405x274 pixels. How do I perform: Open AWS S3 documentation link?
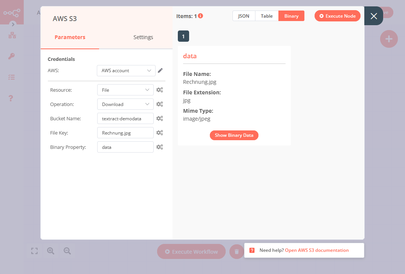tap(316, 250)
